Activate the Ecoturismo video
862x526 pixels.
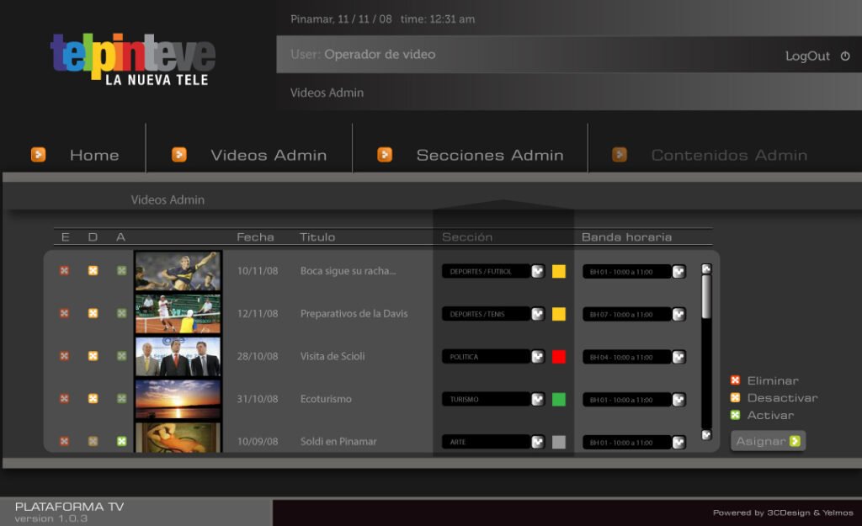click(121, 398)
